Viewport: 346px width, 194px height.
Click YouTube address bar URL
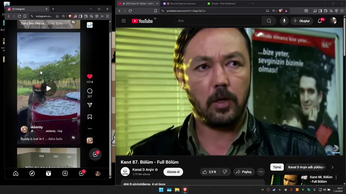[186, 11]
